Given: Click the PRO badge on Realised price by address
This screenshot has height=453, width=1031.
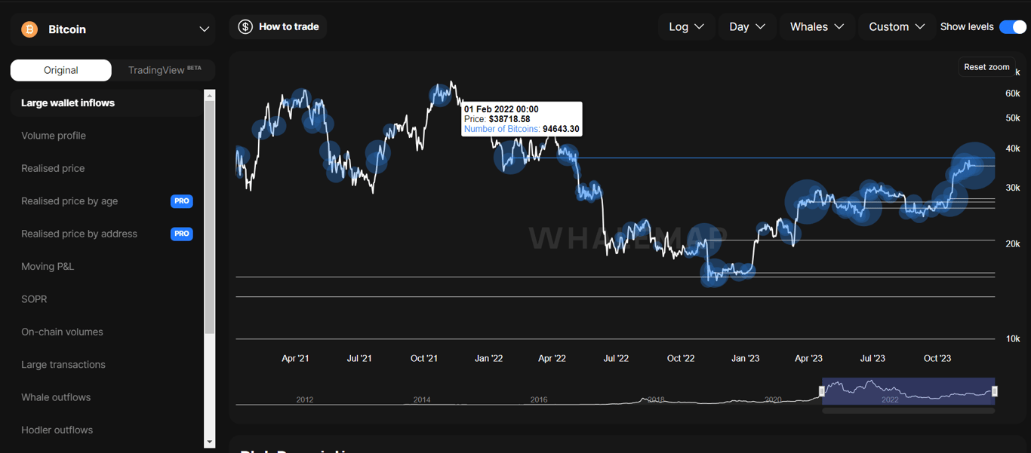Looking at the screenshot, I should coord(182,234).
